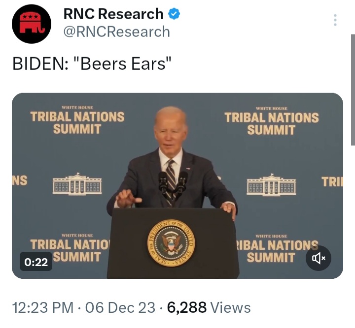Click the 0:22 video duration badge
Screen dimensions: 355x328
tap(36, 262)
